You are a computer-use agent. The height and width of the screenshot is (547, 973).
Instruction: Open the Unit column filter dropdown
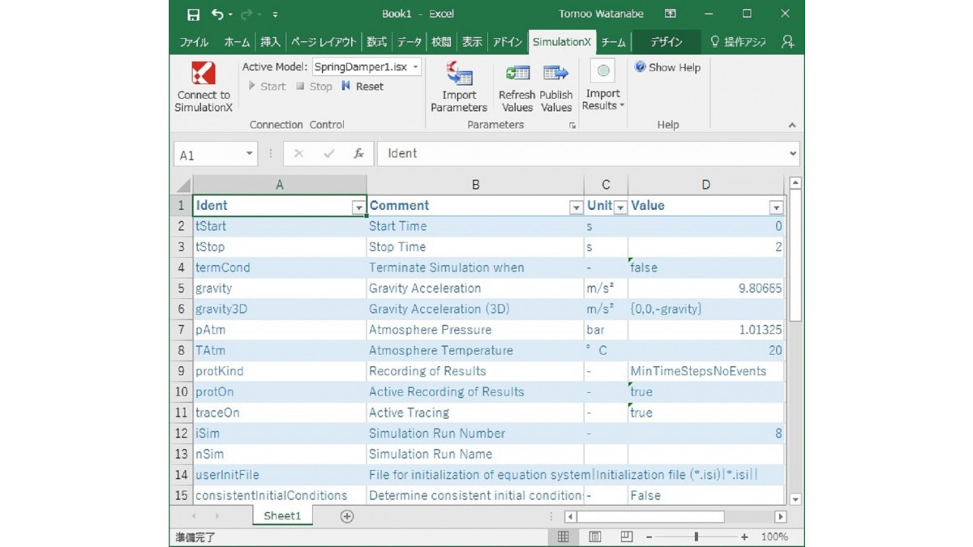[620, 208]
